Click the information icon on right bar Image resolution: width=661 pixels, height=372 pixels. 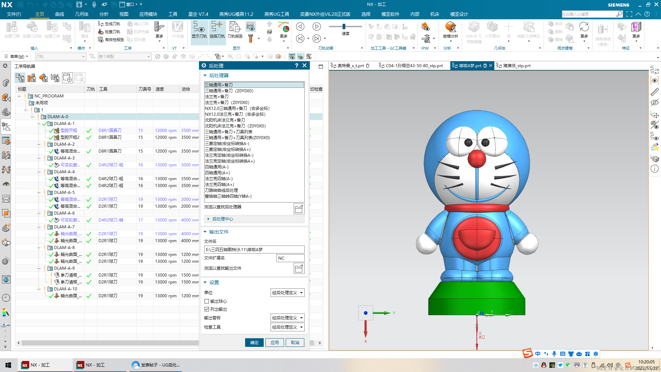tap(654, 169)
